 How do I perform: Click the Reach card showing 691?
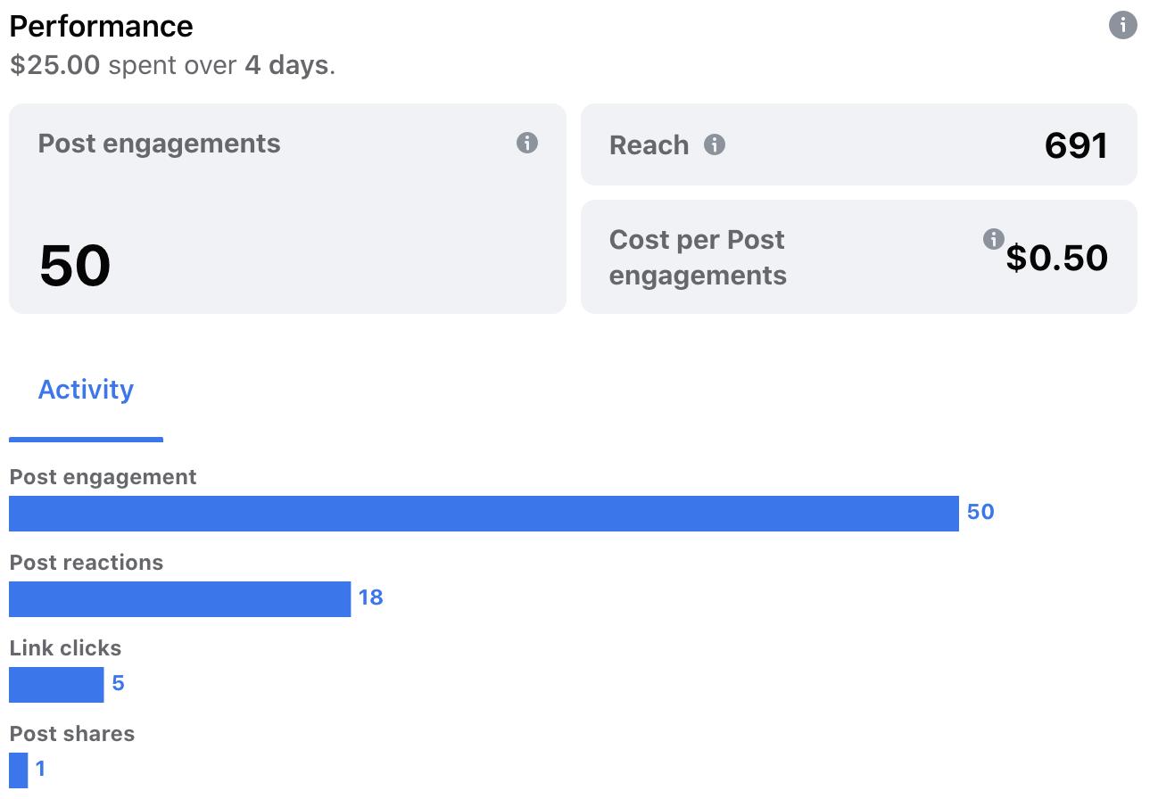point(859,144)
